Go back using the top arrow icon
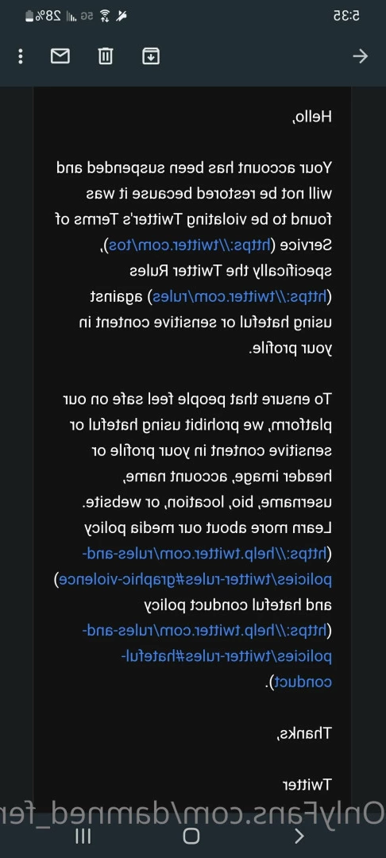The width and height of the screenshot is (386, 858). point(361,56)
